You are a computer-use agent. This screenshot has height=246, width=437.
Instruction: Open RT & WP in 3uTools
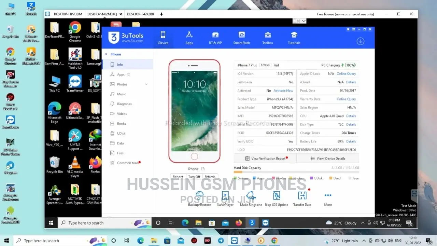[215, 38]
